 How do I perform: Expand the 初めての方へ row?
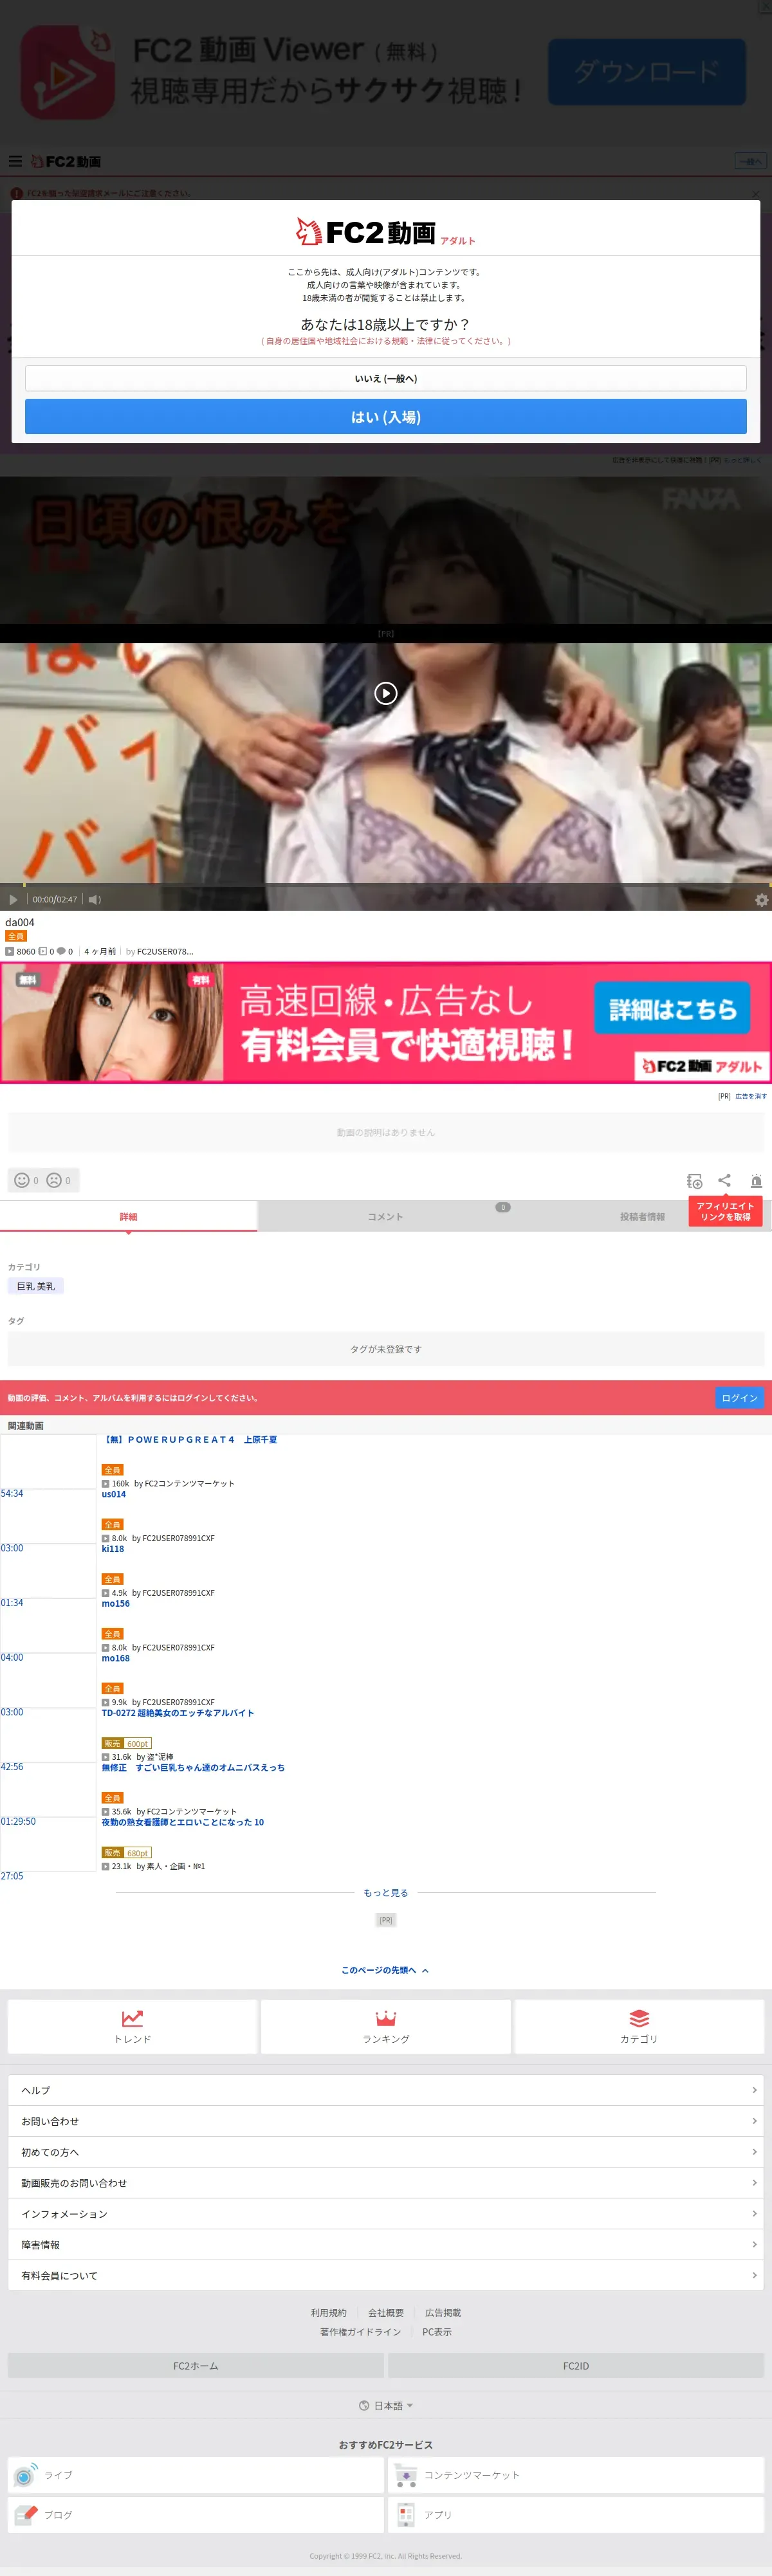click(386, 2152)
